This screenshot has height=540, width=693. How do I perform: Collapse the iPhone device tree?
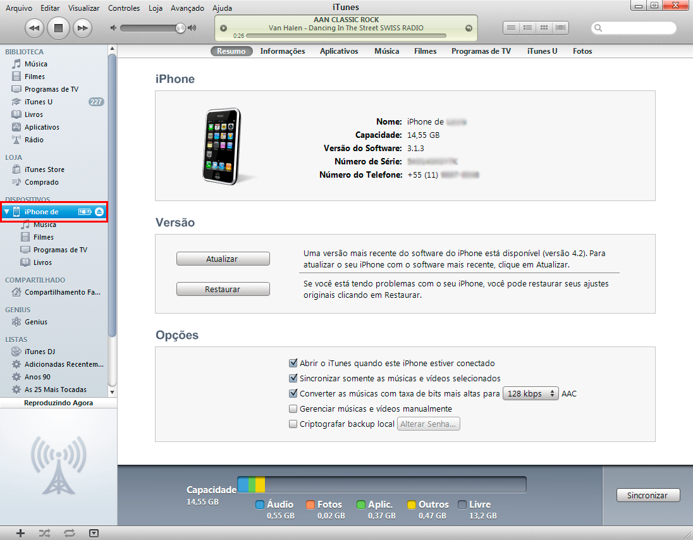6,212
